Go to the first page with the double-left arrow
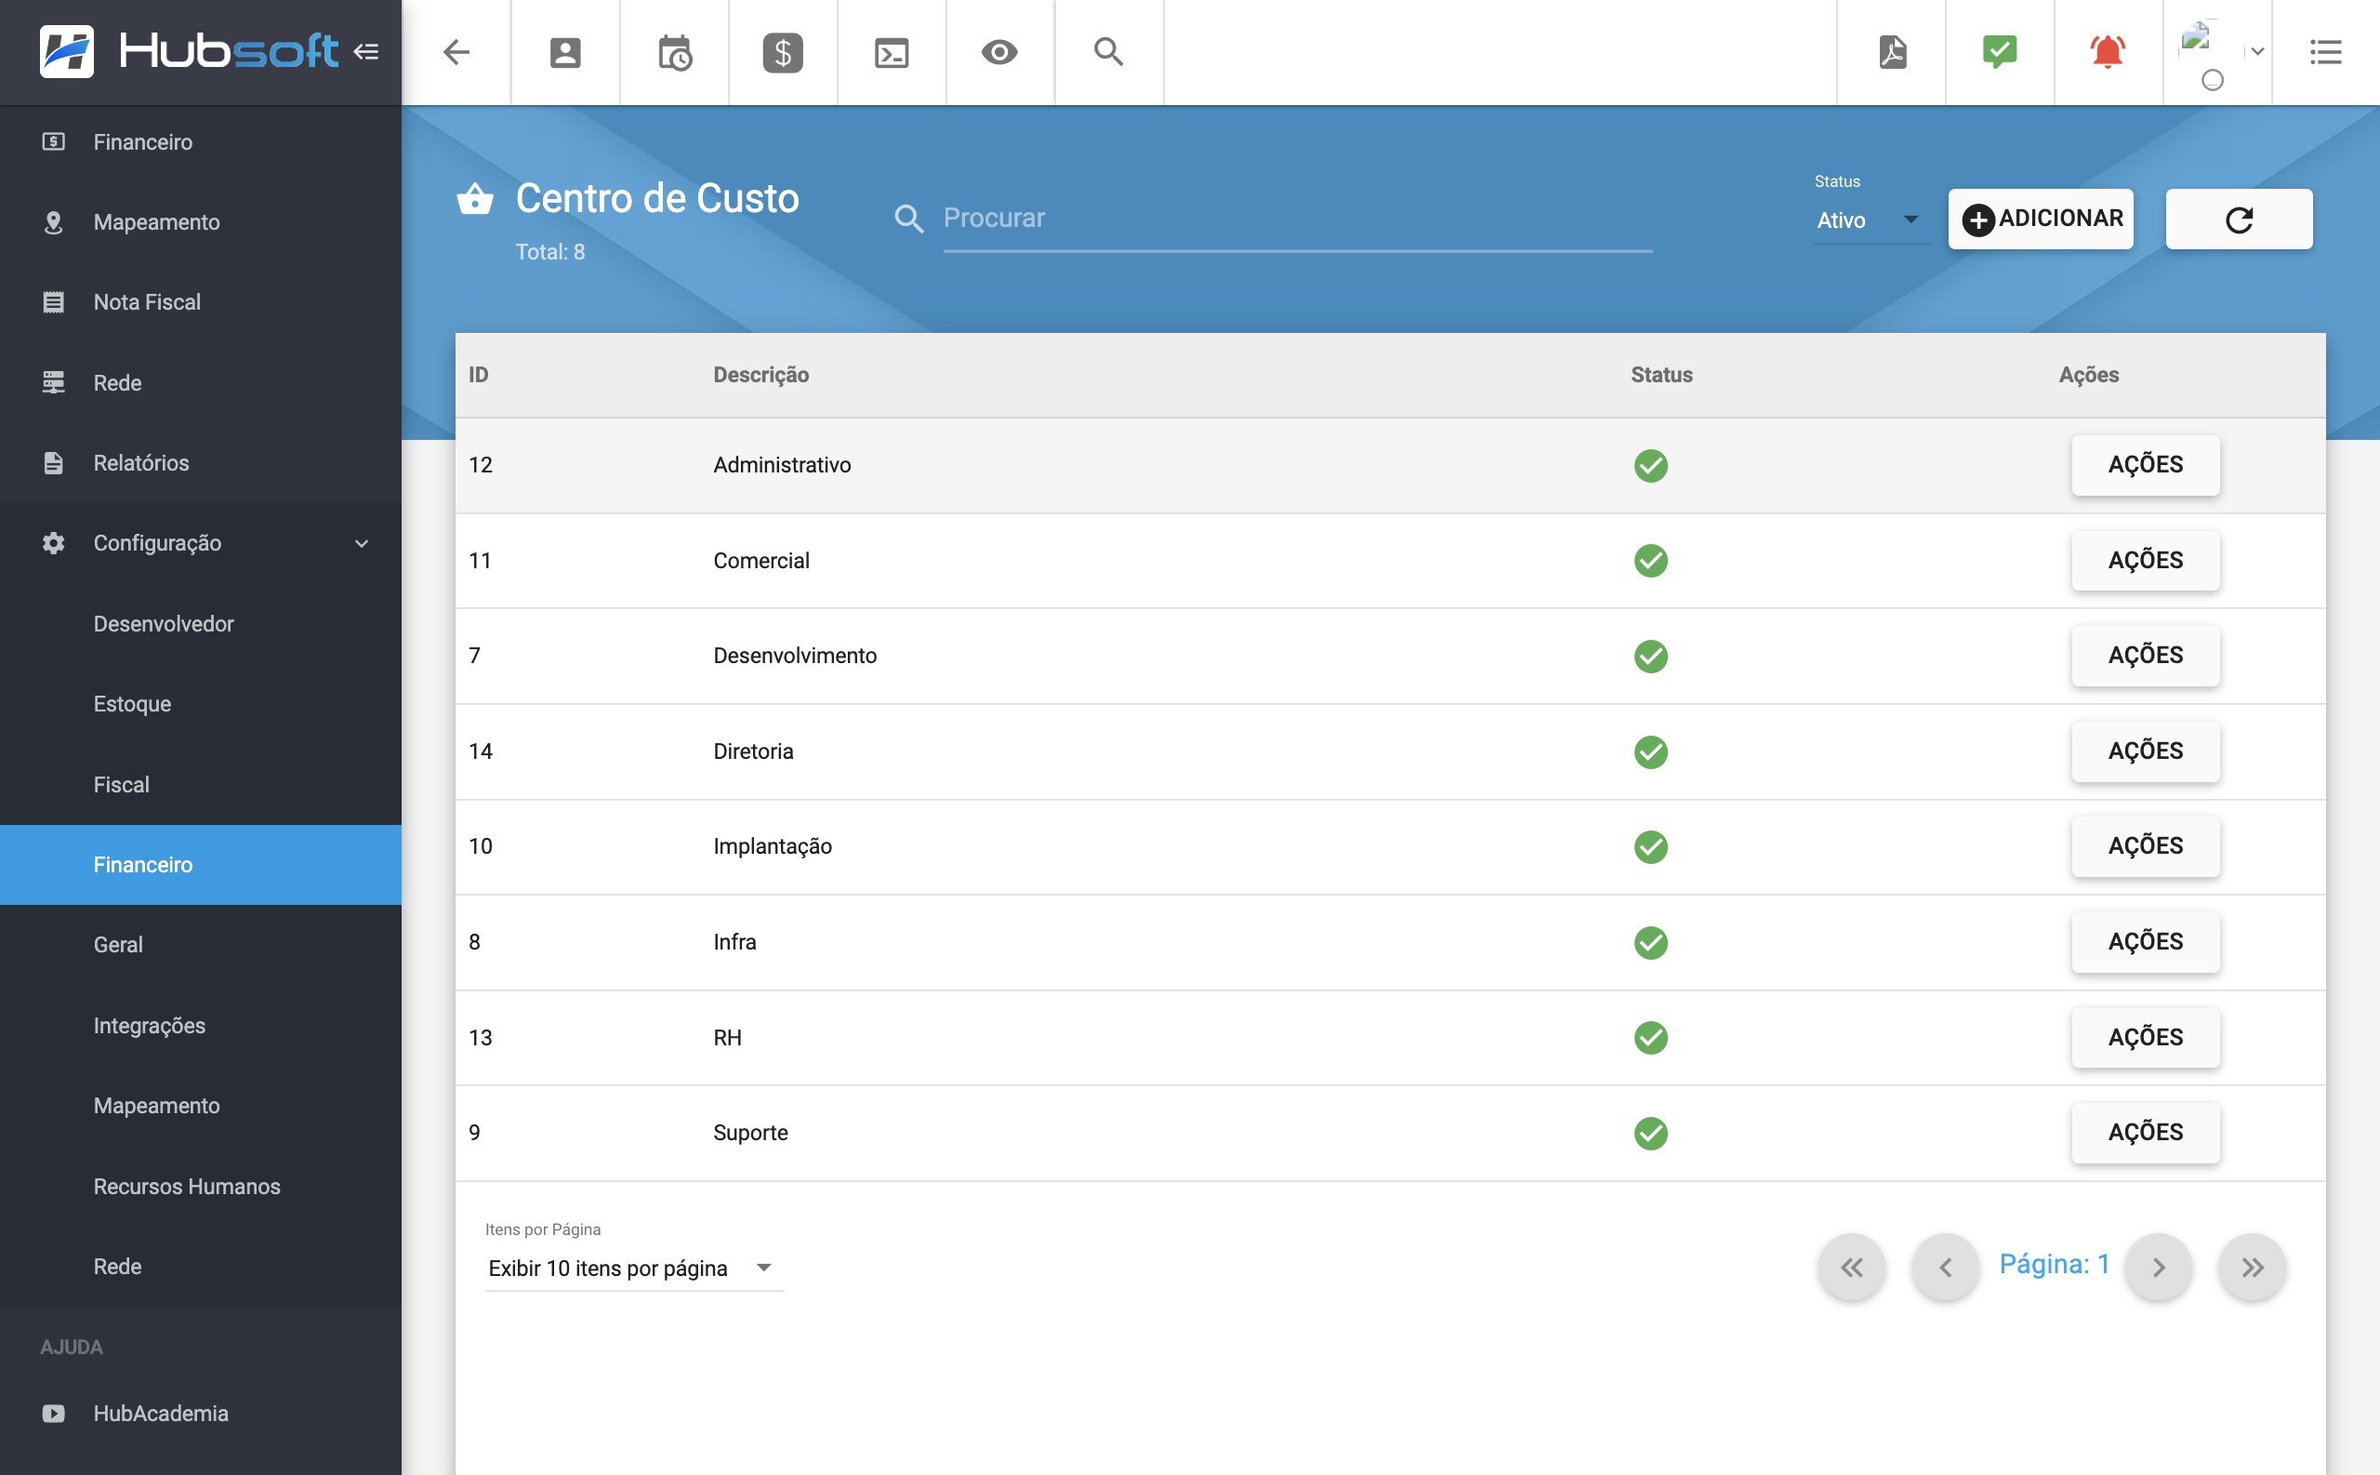The width and height of the screenshot is (2380, 1475). tap(1852, 1268)
